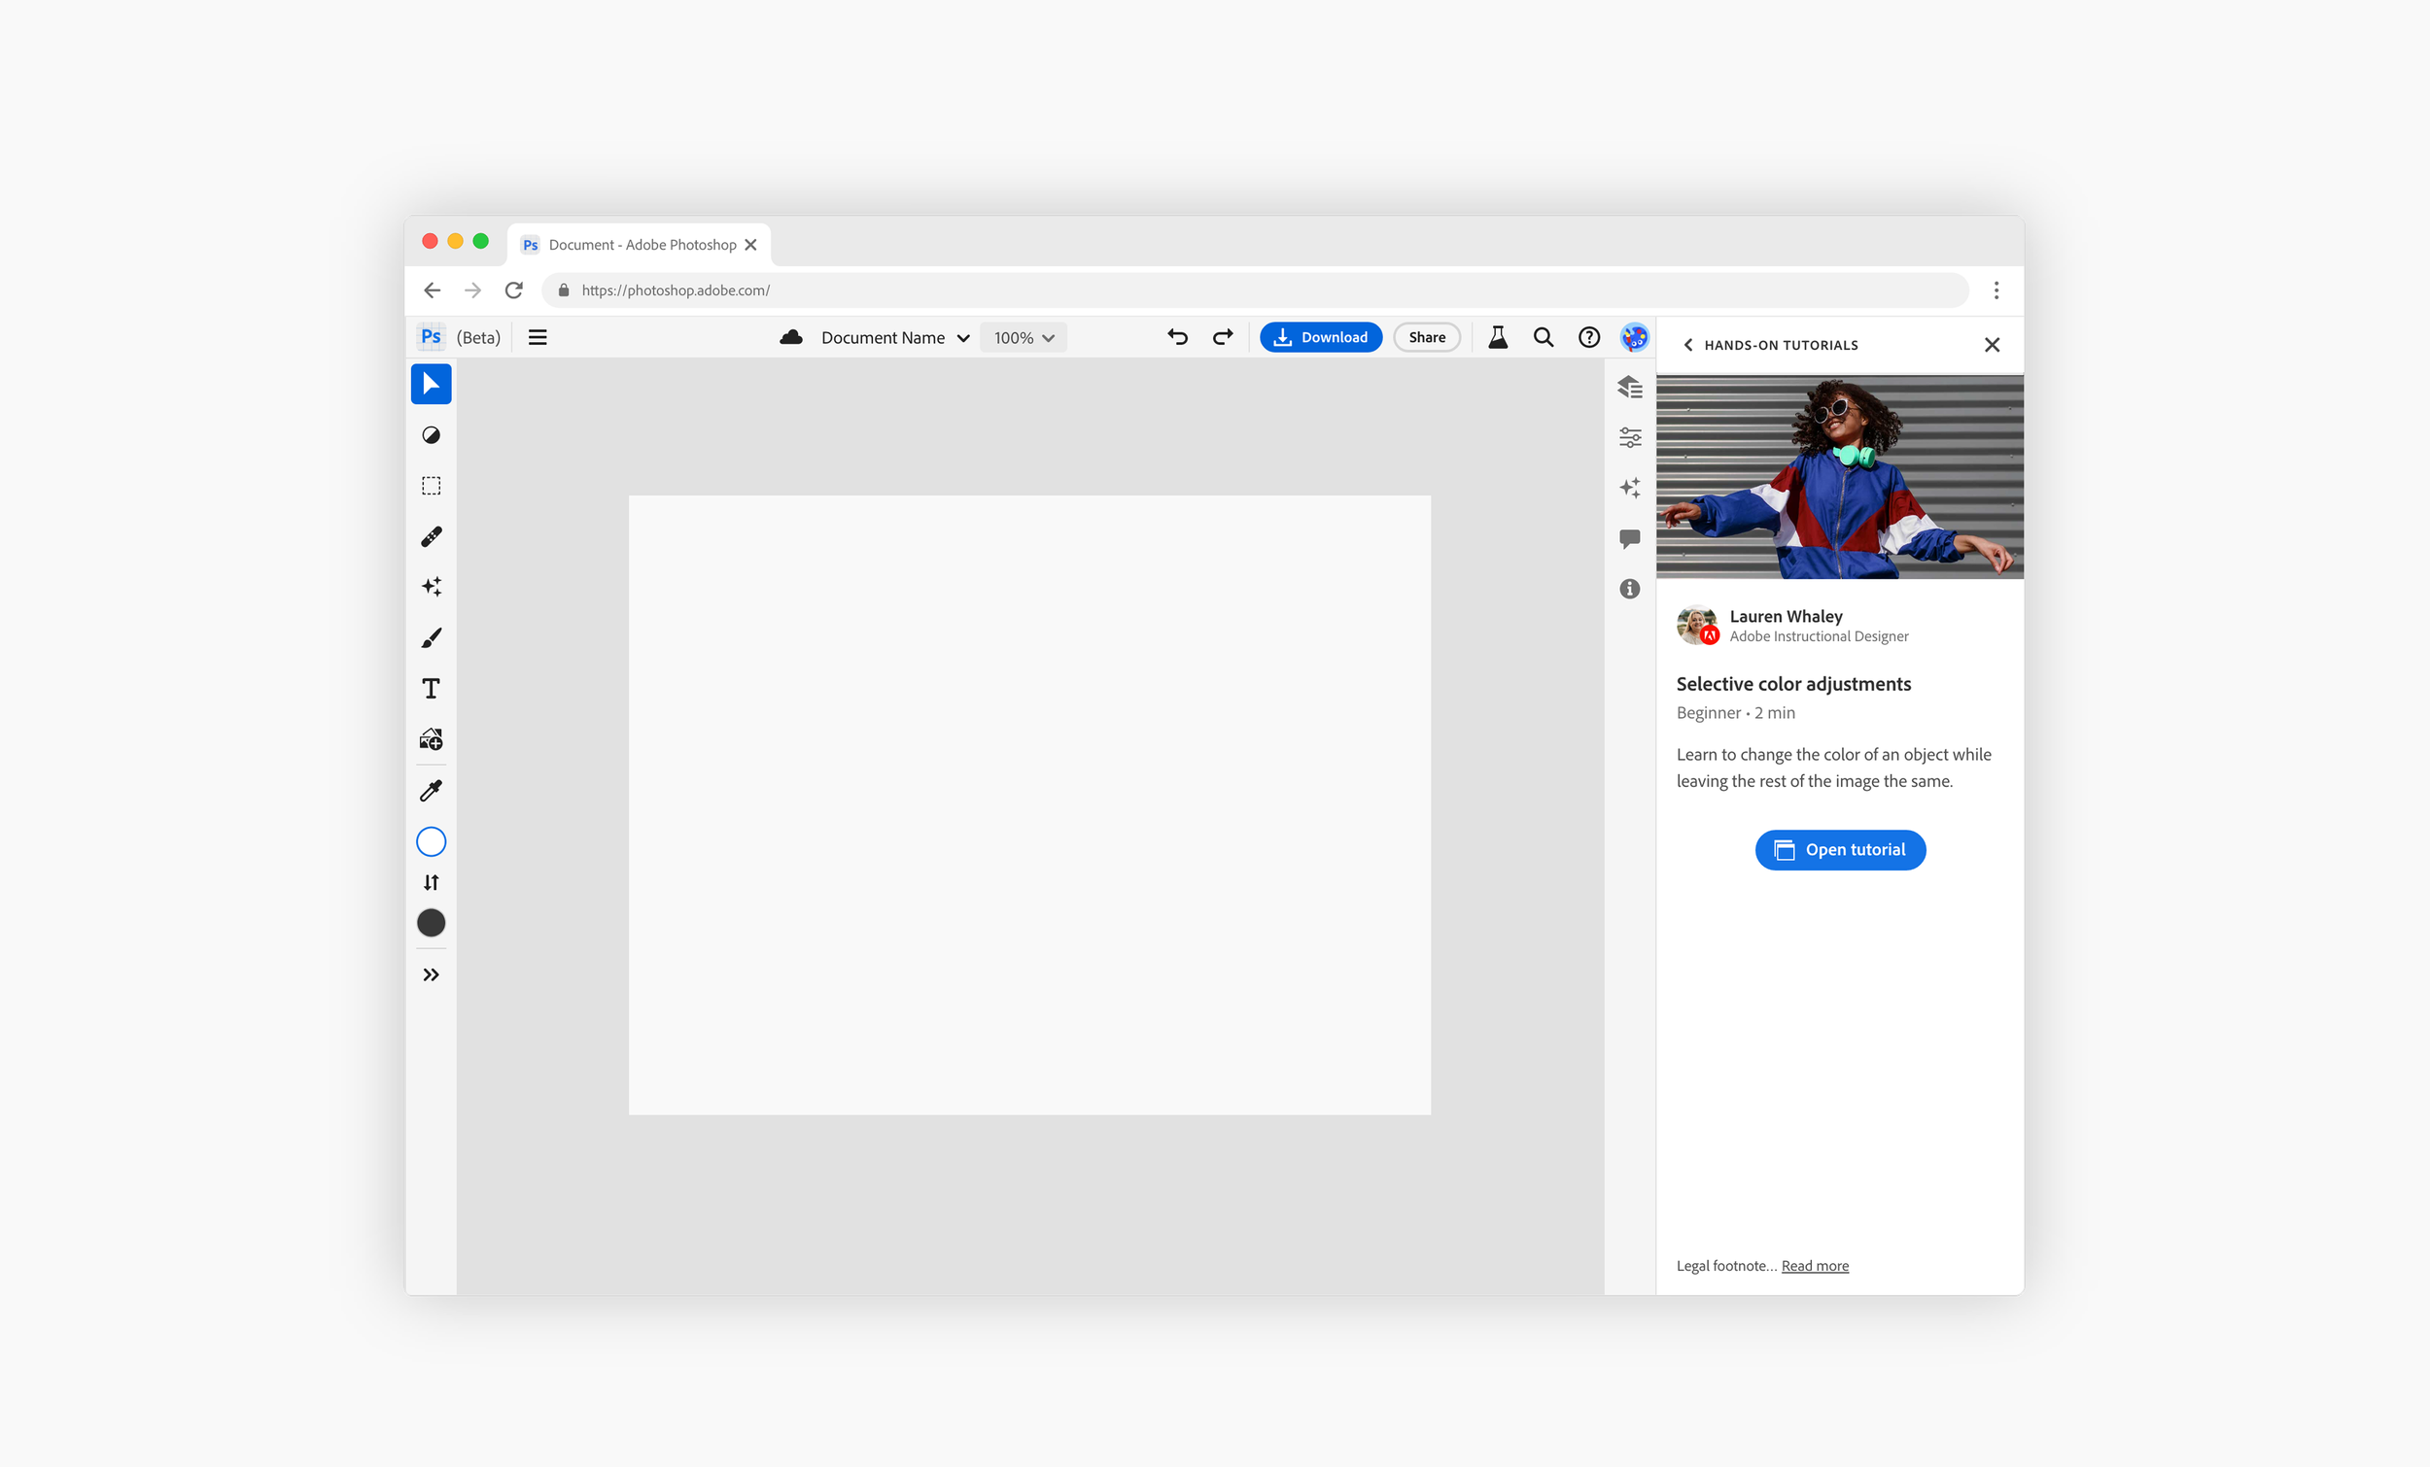Select the Brush tool
The width and height of the screenshot is (2430, 1467).
tap(431, 638)
